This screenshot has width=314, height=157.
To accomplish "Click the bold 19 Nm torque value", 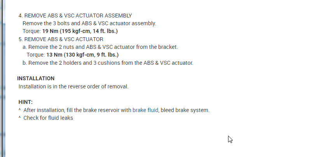I will coord(80,31).
